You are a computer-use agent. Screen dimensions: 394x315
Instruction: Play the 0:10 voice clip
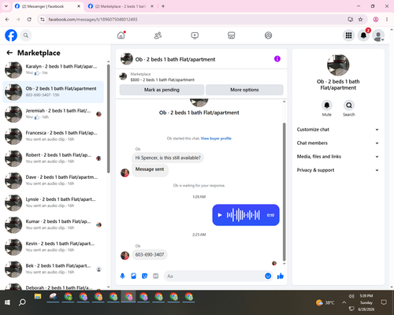pyautogui.click(x=220, y=215)
